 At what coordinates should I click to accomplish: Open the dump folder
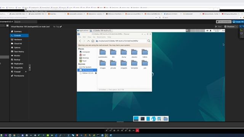pos(124,53)
